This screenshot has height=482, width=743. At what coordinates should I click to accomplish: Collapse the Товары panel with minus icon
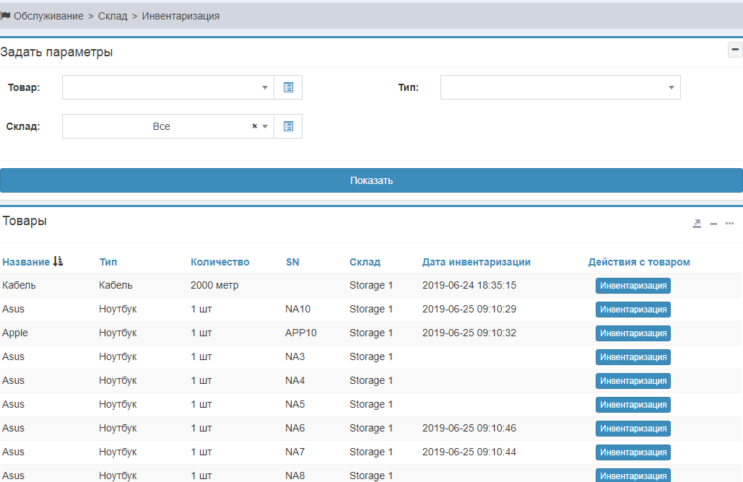point(713,224)
